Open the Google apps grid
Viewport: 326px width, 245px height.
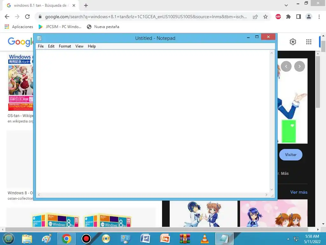309,42
